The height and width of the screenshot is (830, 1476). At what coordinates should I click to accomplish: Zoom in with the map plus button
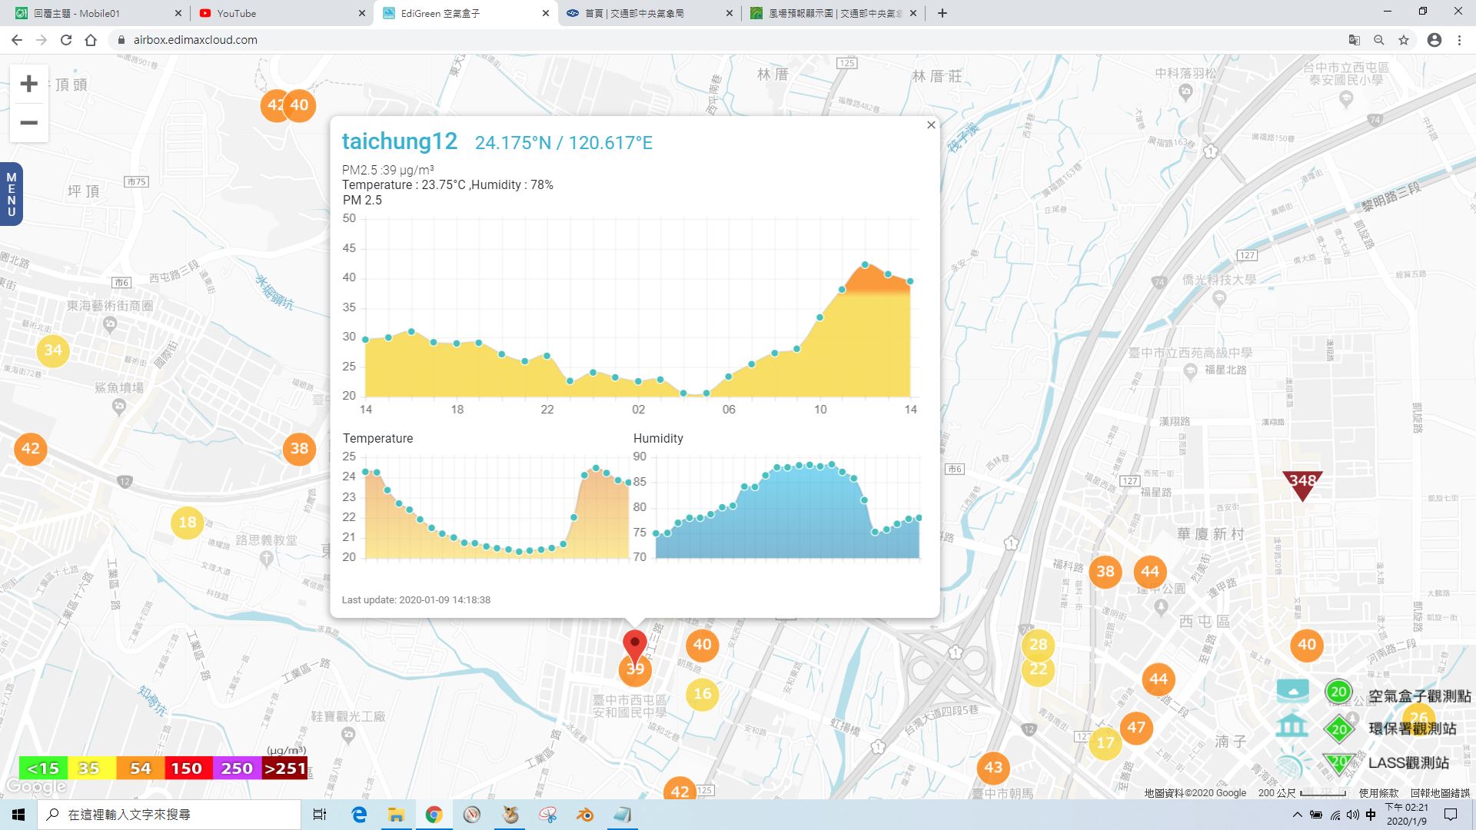pyautogui.click(x=28, y=84)
